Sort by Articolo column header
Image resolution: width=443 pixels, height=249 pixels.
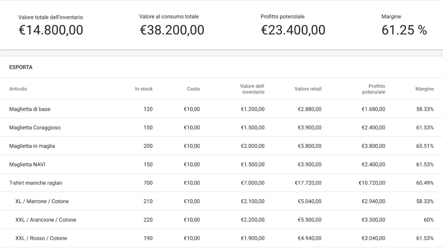[x=18, y=89]
